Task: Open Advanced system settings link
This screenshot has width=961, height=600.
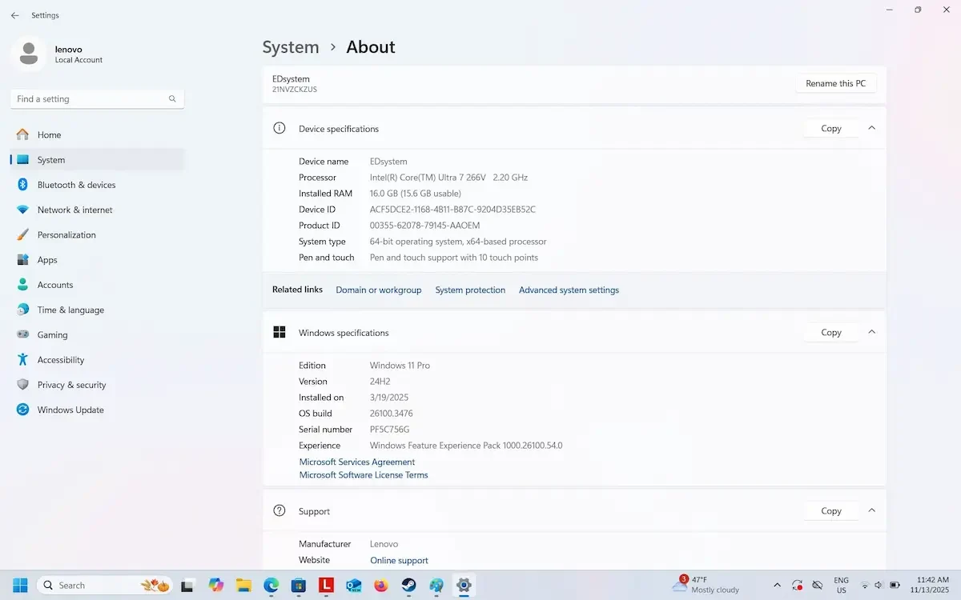Action: [569, 290]
